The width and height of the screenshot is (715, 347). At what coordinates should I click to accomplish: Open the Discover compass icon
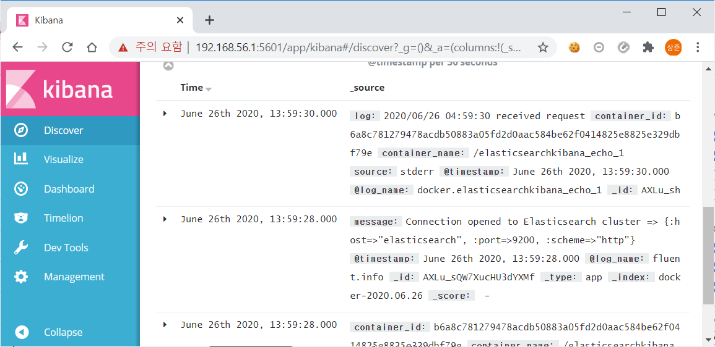pyautogui.click(x=22, y=130)
